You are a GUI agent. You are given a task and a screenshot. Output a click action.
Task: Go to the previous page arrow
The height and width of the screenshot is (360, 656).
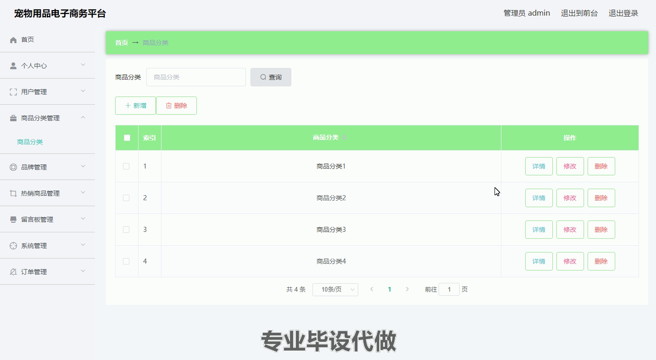(372, 289)
